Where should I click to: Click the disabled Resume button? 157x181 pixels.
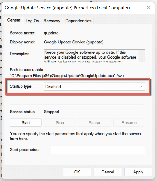tap(129, 122)
